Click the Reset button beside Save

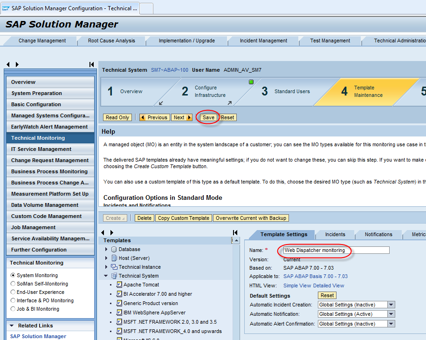[227, 117]
